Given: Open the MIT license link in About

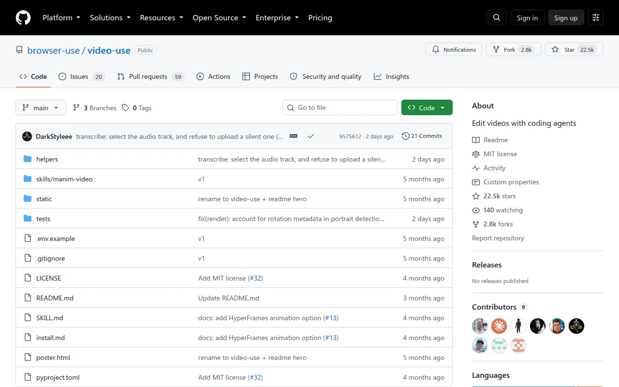Looking at the screenshot, I should pyautogui.click(x=500, y=154).
